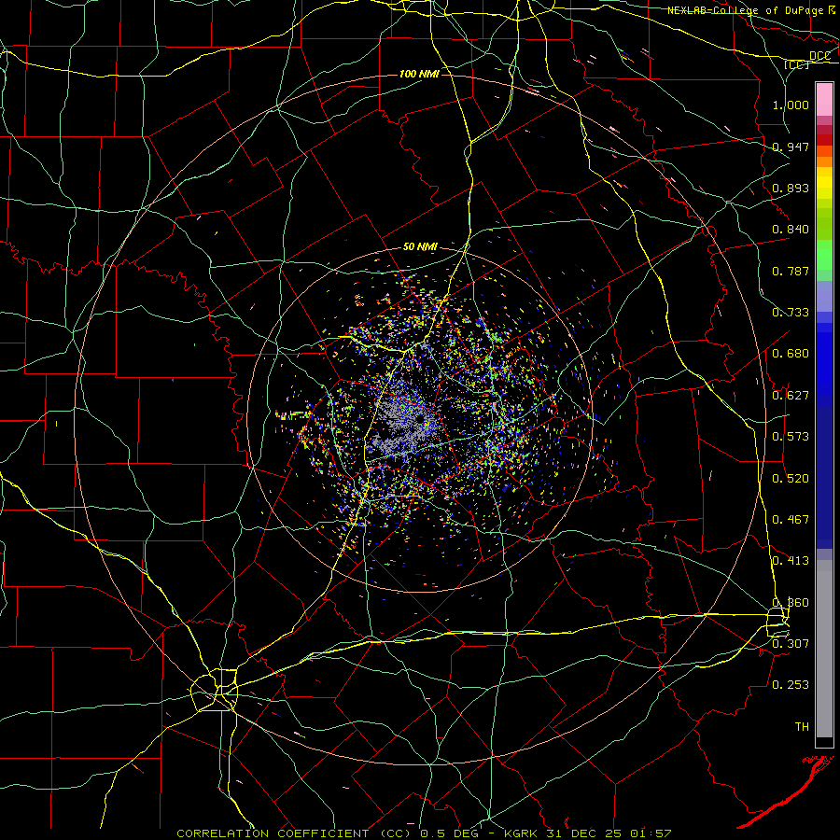
Task: Click the DCC label above the color bar
Action: (819, 55)
